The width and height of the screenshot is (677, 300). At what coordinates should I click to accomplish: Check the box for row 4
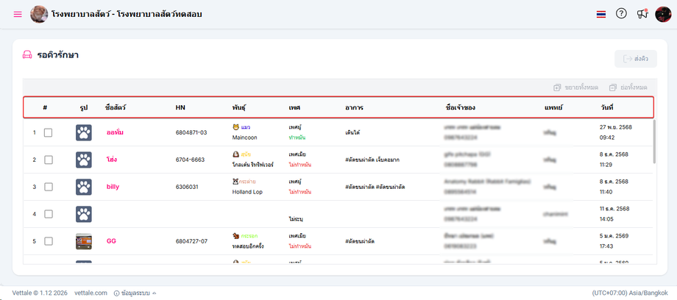pyautogui.click(x=48, y=214)
